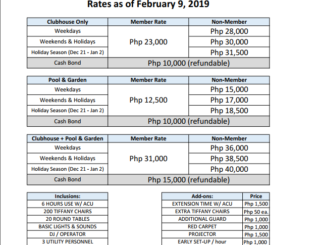Select the "Clubhouse Only" table header
The image size is (320, 245).
[x=68, y=22]
